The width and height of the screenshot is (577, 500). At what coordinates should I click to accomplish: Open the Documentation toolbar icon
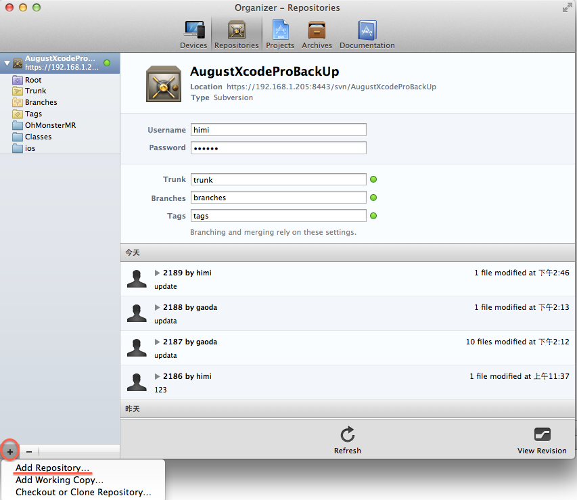[x=367, y=34]
